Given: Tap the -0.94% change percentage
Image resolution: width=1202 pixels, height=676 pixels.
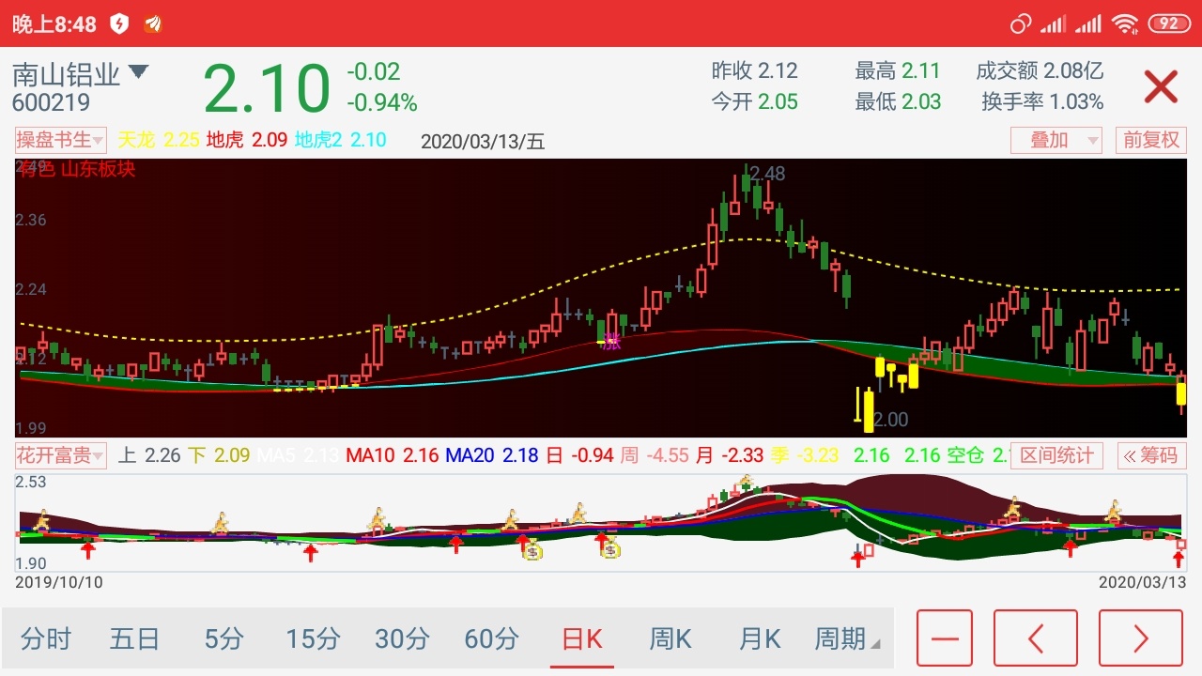Looking at the screenshot, I should (x=381, y=102).
